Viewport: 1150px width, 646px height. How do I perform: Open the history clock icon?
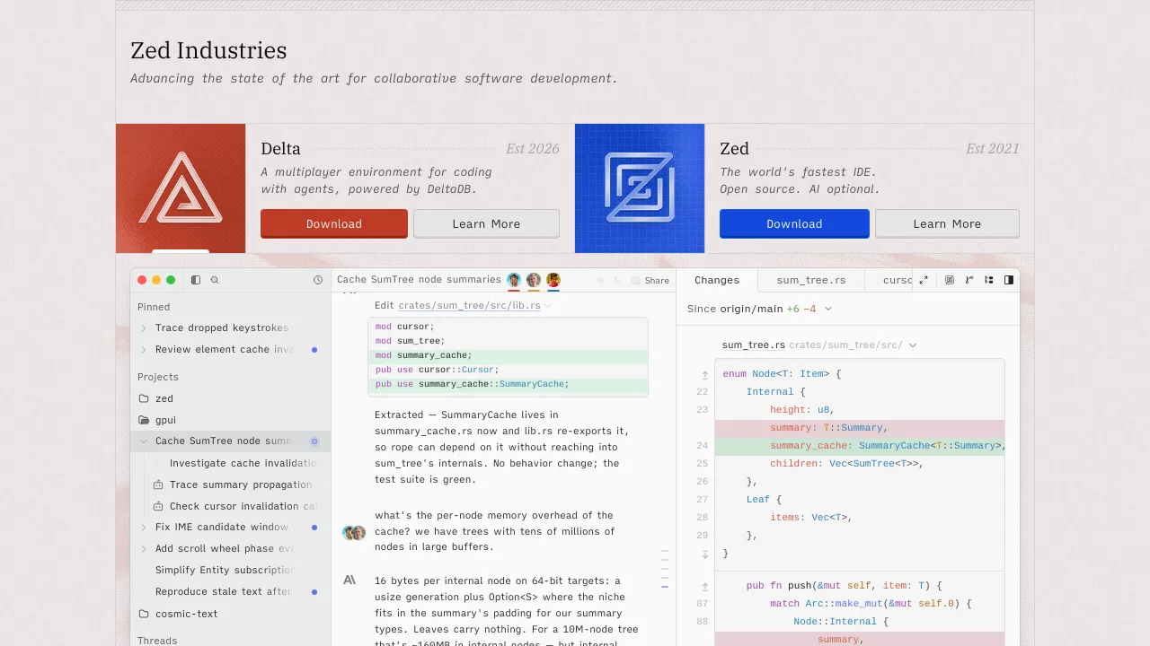click(318, 280)
